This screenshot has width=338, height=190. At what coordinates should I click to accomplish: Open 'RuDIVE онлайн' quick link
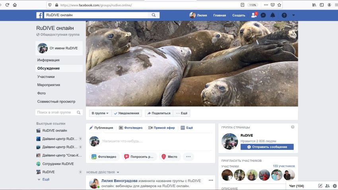54,130
